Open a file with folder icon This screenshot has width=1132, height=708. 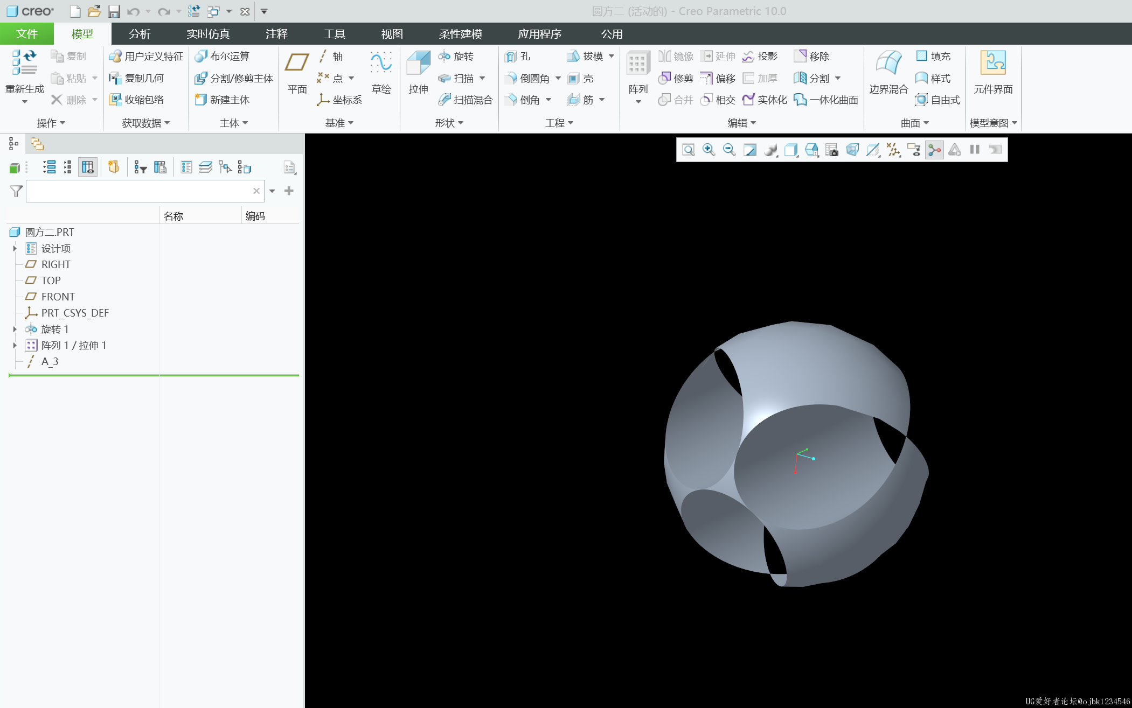[94, 11]
